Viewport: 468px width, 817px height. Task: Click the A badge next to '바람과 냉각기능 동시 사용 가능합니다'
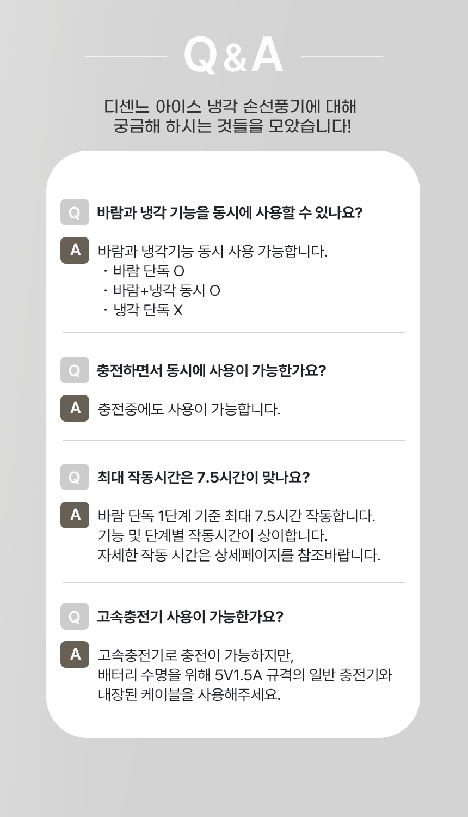click(x=75, y=251)
